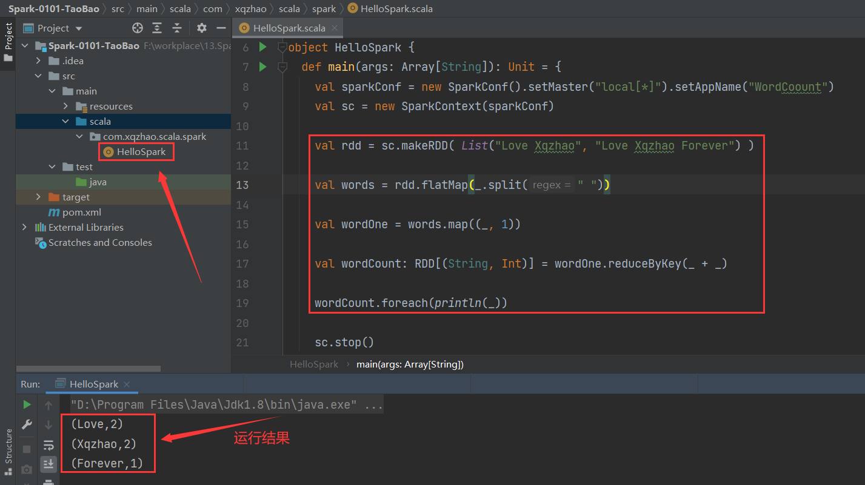This screenshot has height=485, width=865.
Task: Open vertical Project tool window tab
Action: (x=8, y=36)
